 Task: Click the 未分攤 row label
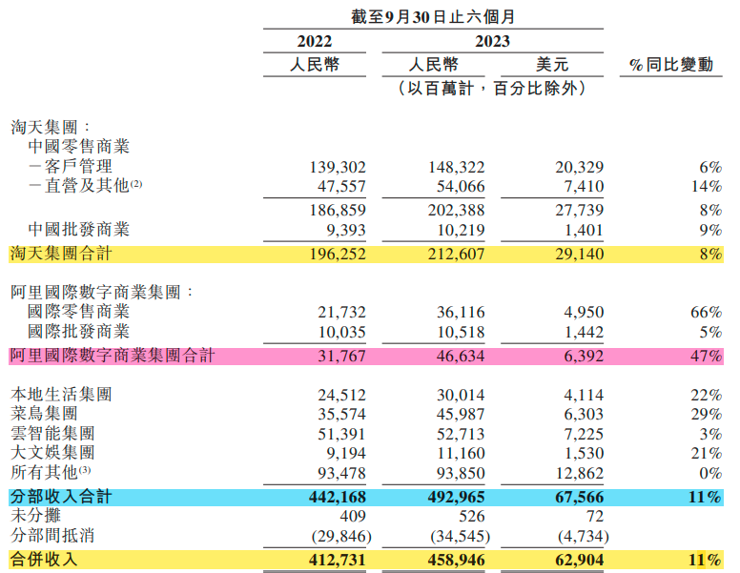click(35, 516)
